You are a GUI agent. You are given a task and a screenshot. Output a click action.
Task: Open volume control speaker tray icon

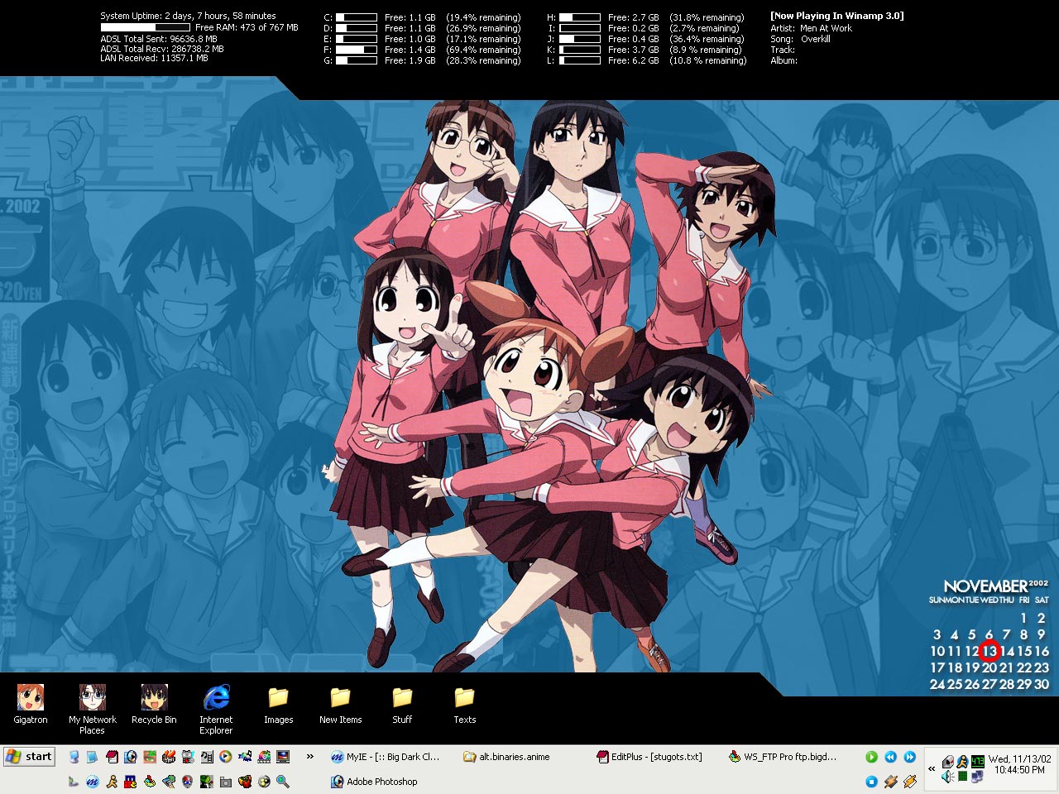[948, 777]
